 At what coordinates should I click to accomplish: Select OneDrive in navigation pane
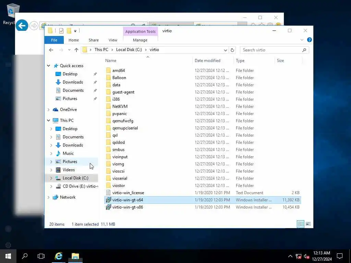pyautogui.click(x=68, y=109)
